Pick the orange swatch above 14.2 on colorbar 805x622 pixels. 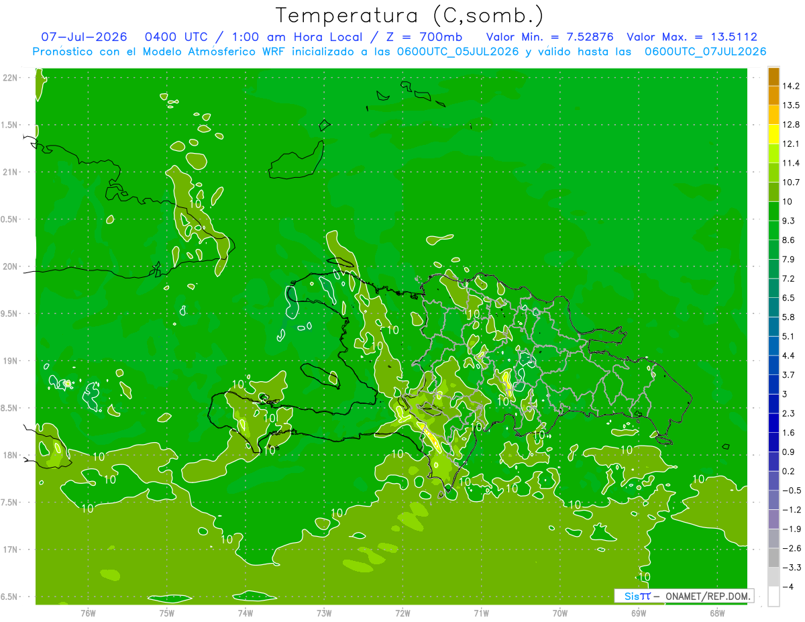point(773,76)
